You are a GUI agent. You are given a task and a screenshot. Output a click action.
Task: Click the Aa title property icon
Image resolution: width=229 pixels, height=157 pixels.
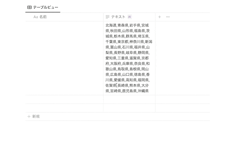pyautogui.click(x=35, y=17)
